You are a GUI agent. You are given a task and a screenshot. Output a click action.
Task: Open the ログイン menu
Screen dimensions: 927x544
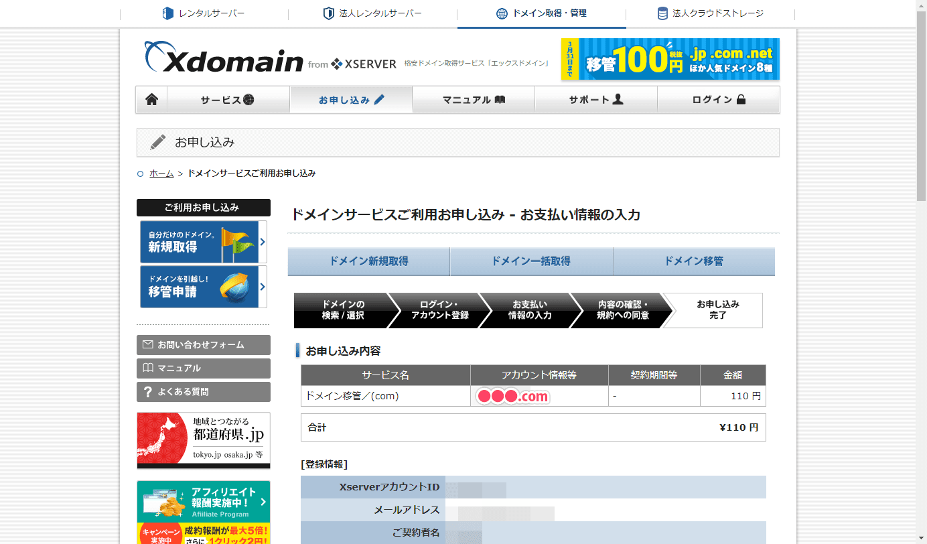(x=719, y=100)
